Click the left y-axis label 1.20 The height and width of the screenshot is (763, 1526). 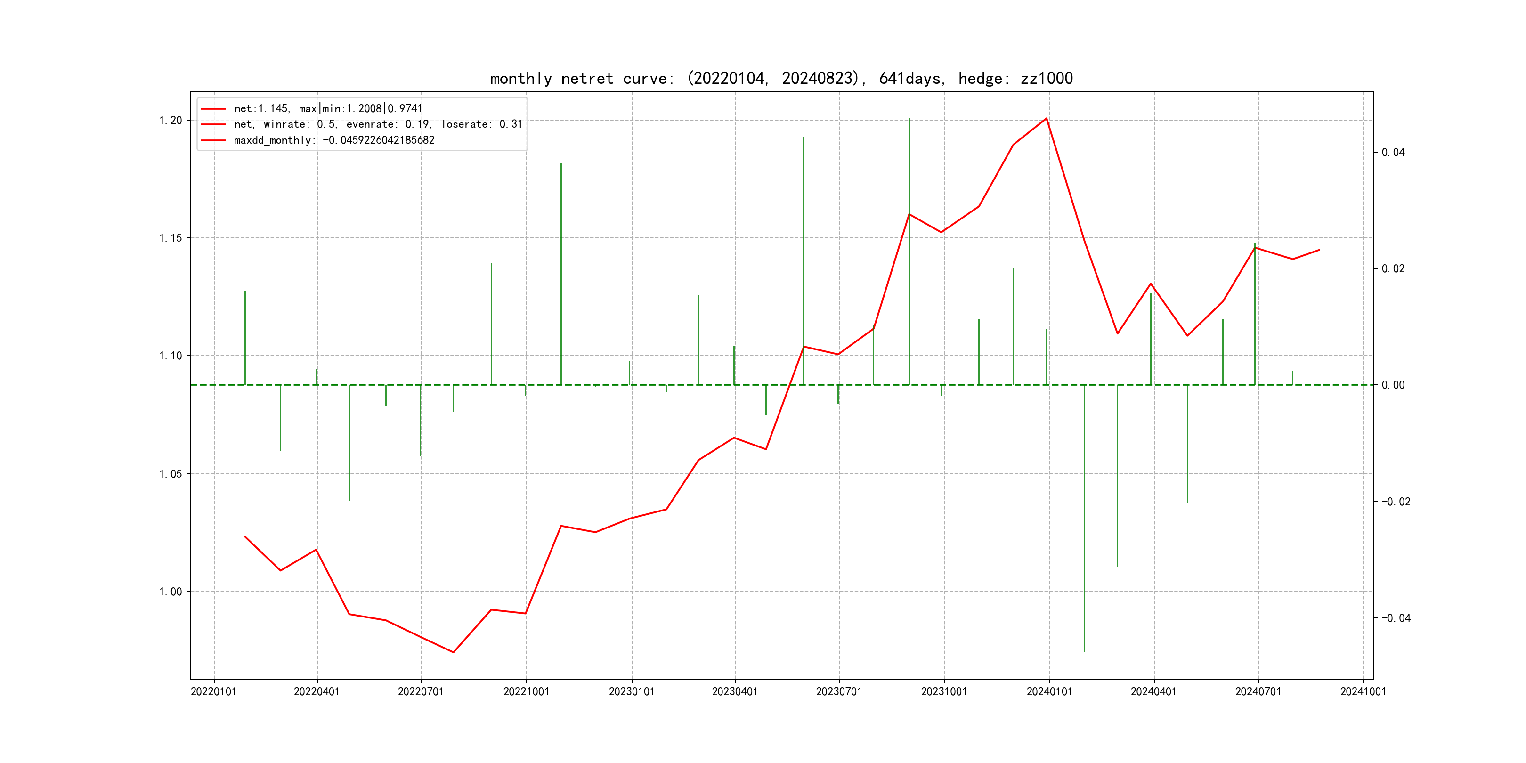click(170, 120)
